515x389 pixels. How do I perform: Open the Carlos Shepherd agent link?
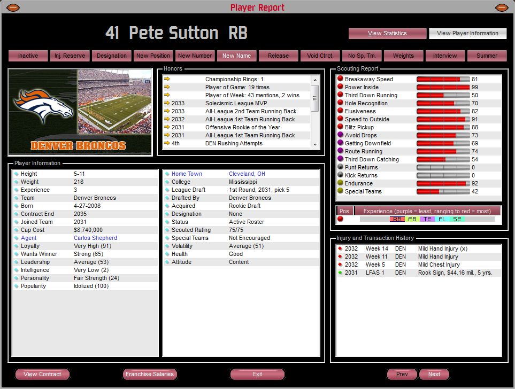click(95, 238)
